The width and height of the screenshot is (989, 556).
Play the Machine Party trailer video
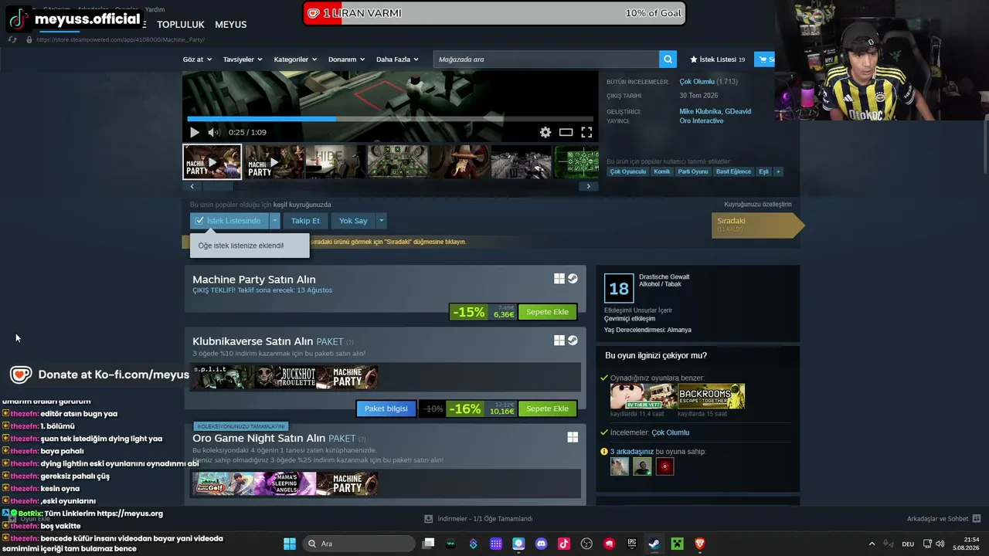coord(195,132)
